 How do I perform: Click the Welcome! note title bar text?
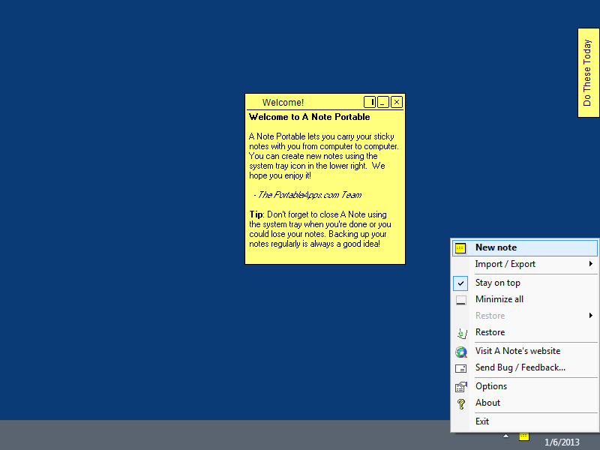283,103
